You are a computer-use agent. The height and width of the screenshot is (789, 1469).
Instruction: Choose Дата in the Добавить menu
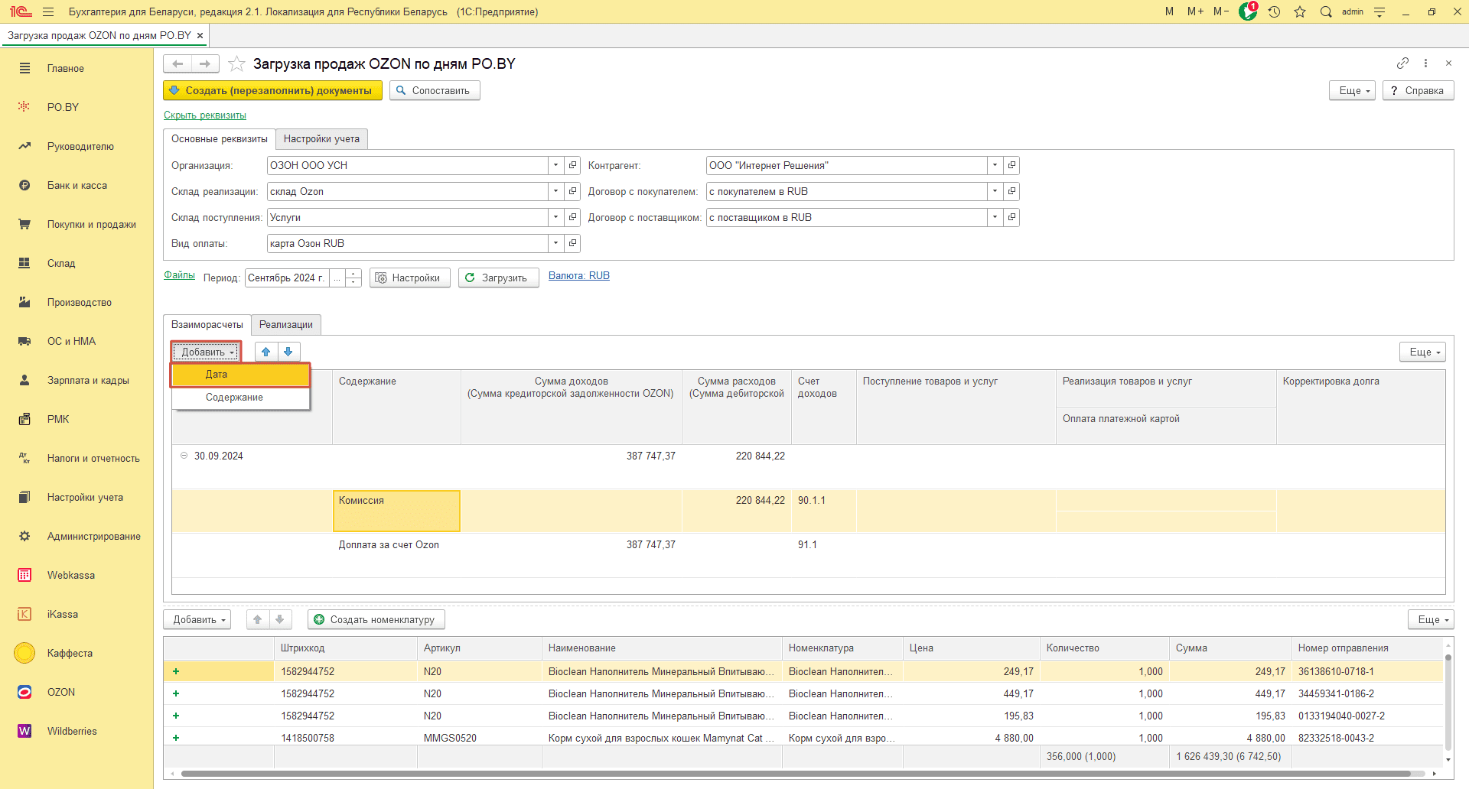pyautogui.click(x=240, y=374)
